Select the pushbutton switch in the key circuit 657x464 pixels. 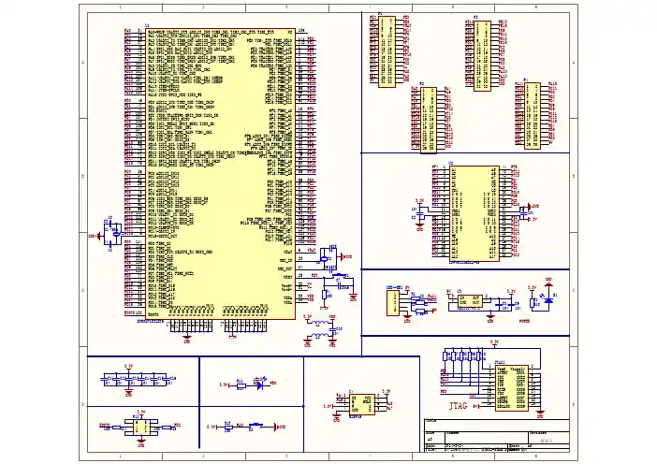pos(256,427)
